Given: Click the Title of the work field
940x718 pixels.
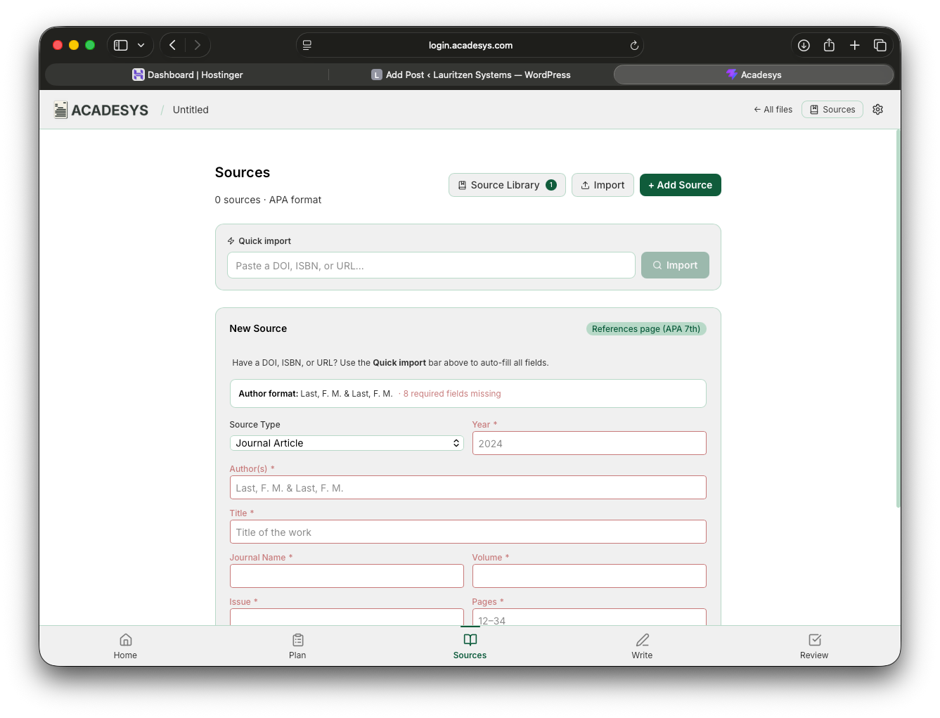Looking at the screenshot, I should [x=468, y=532].
